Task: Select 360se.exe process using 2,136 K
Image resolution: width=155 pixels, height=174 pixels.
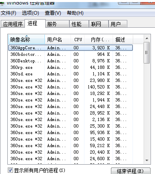Action: click(x=71, y=119)
